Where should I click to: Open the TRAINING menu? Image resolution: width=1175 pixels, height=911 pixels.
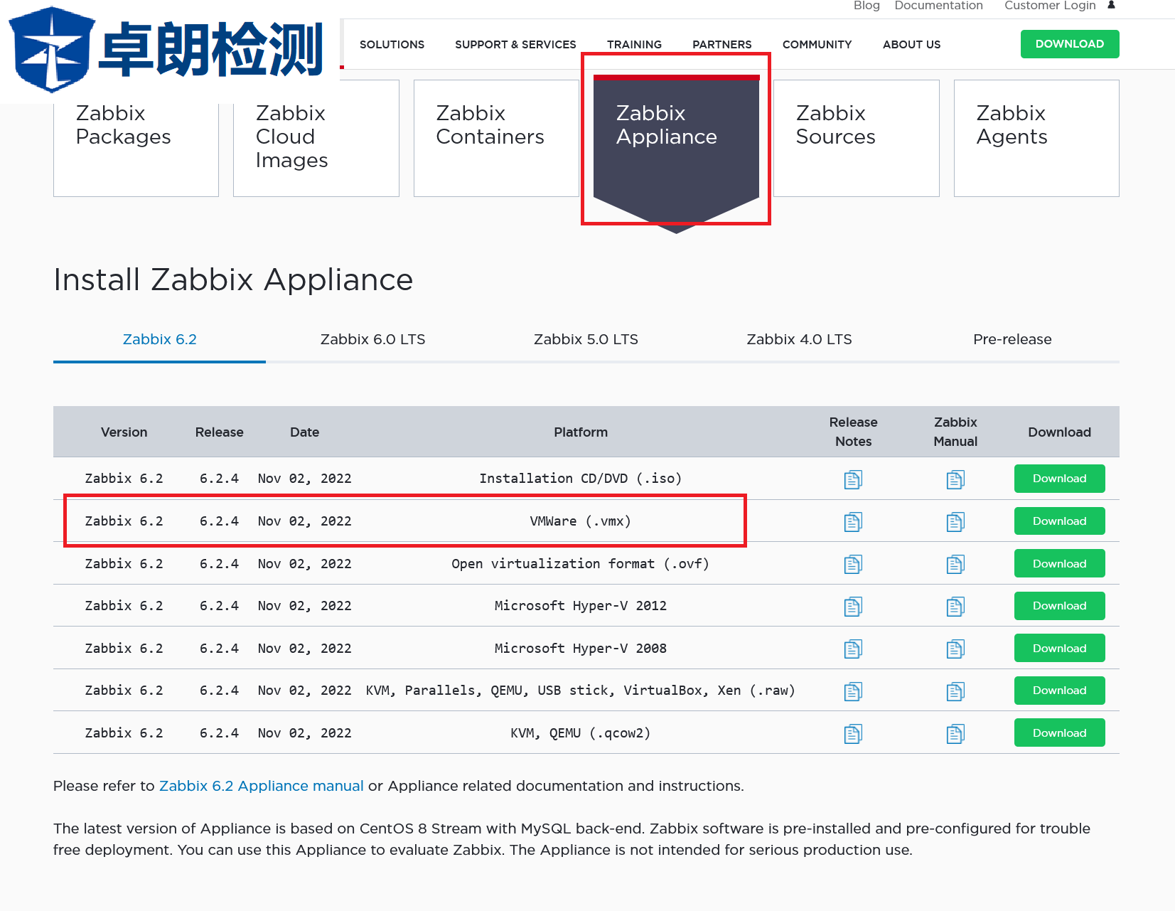[x=634, y=44]
